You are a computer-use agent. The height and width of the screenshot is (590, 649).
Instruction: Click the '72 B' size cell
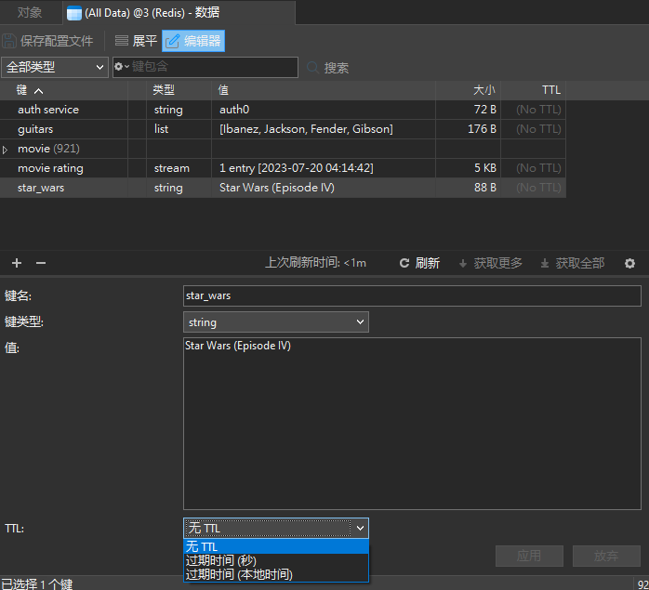pos(468,110)
